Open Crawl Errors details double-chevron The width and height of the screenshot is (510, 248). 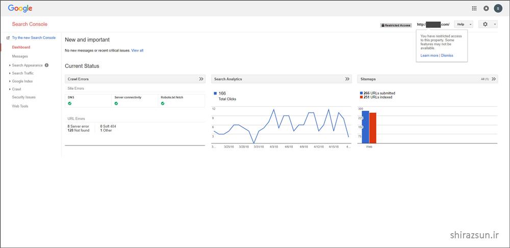point(201,79)
